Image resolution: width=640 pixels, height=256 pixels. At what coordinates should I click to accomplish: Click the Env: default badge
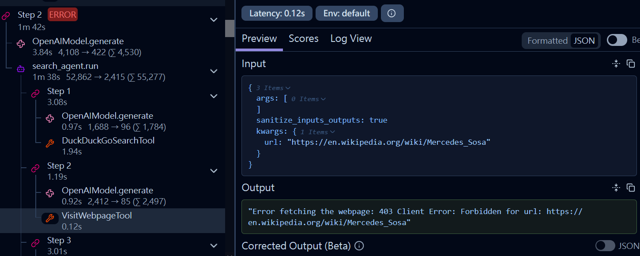click(346, 13)
